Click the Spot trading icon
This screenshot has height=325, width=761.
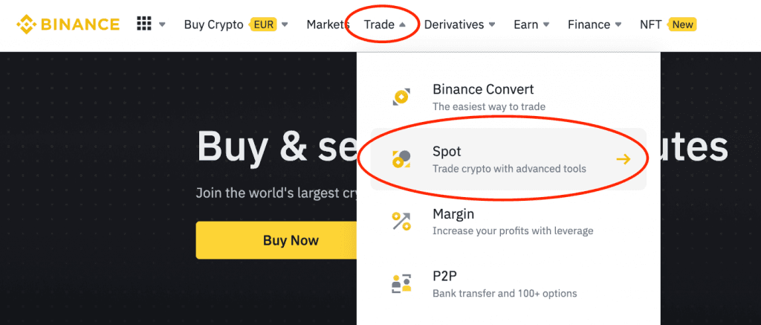point(401,158)
